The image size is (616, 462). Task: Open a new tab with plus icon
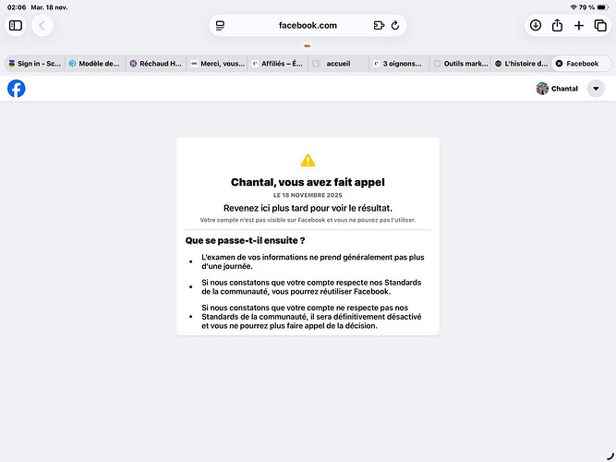click(579, 26)
